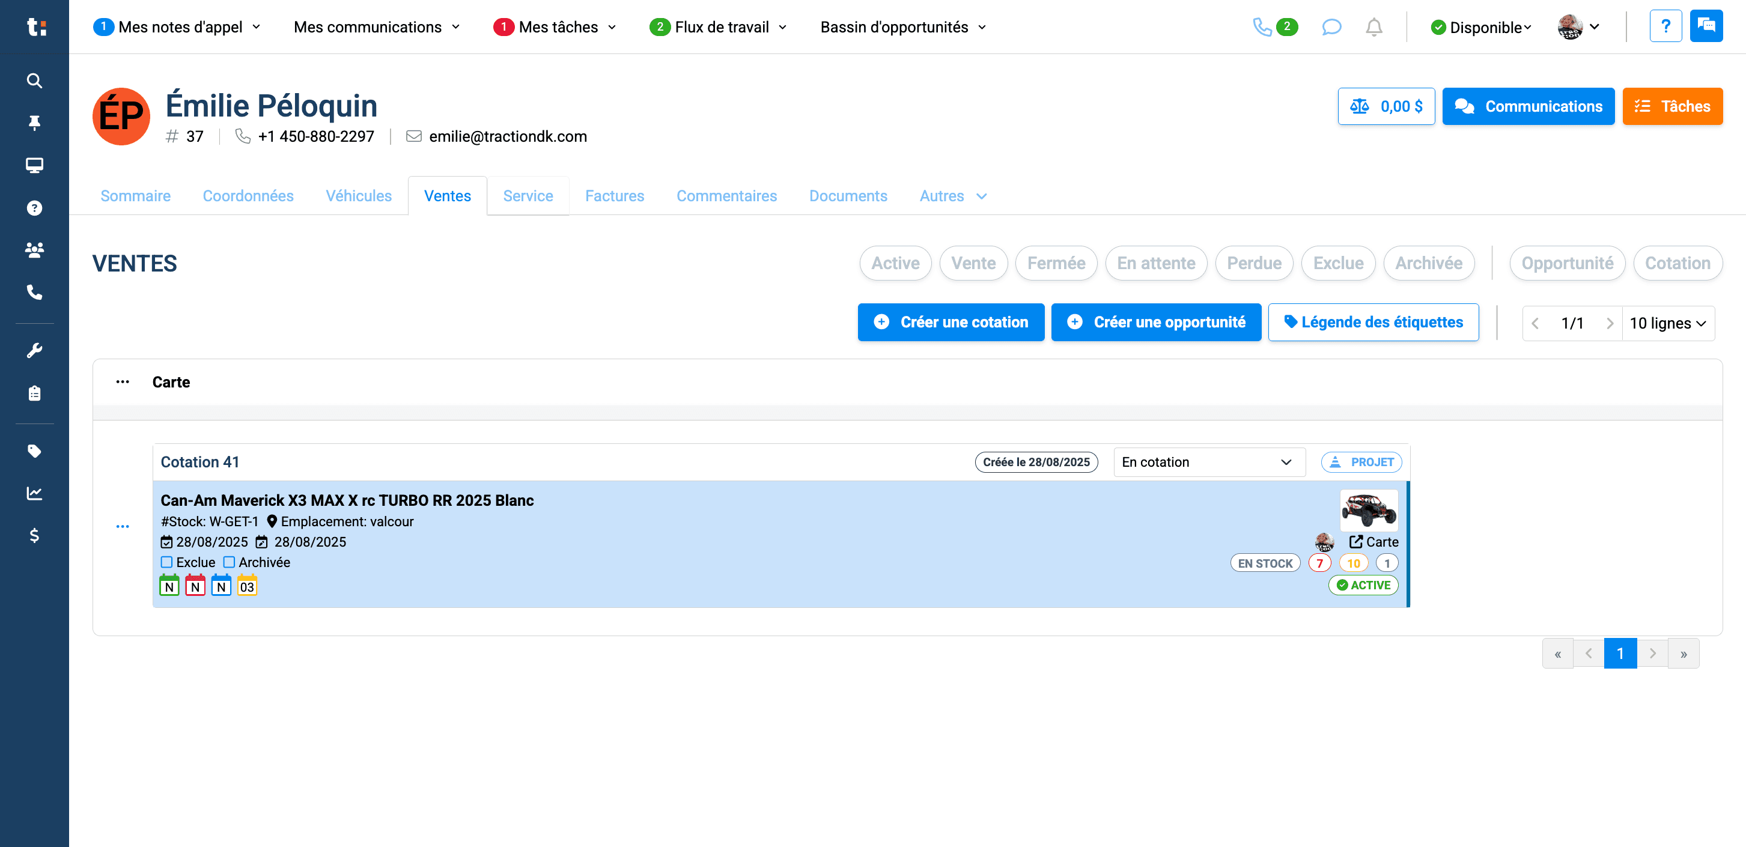Check the Archivée checkbox
1746x847 pixels.
tap(229, 562)
